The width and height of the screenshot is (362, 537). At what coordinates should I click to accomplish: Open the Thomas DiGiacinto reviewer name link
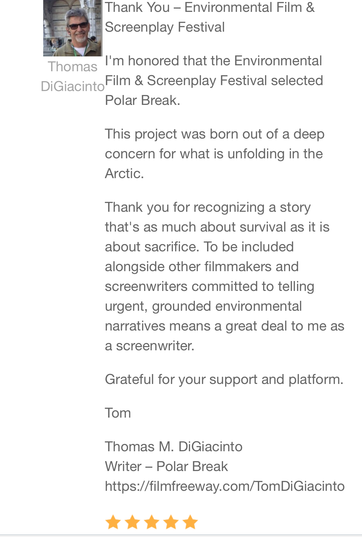(73, 77)
